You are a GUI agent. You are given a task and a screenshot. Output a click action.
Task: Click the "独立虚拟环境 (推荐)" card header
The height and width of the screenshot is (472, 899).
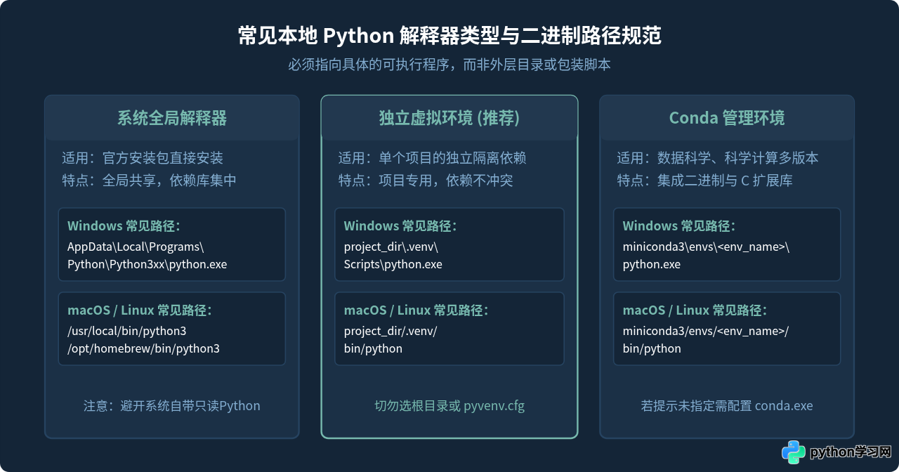point(449,118)
